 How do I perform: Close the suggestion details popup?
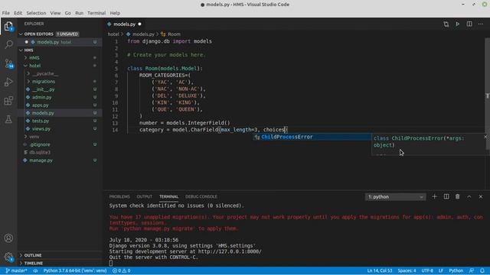pos(485,137)
